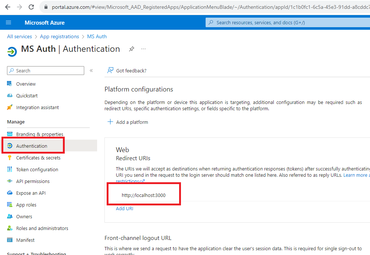Click the Add URI link

coord(125,209)
